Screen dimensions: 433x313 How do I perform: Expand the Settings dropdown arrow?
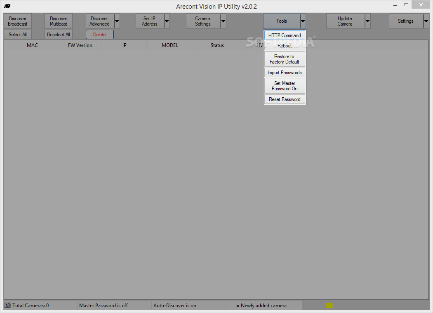426,21
